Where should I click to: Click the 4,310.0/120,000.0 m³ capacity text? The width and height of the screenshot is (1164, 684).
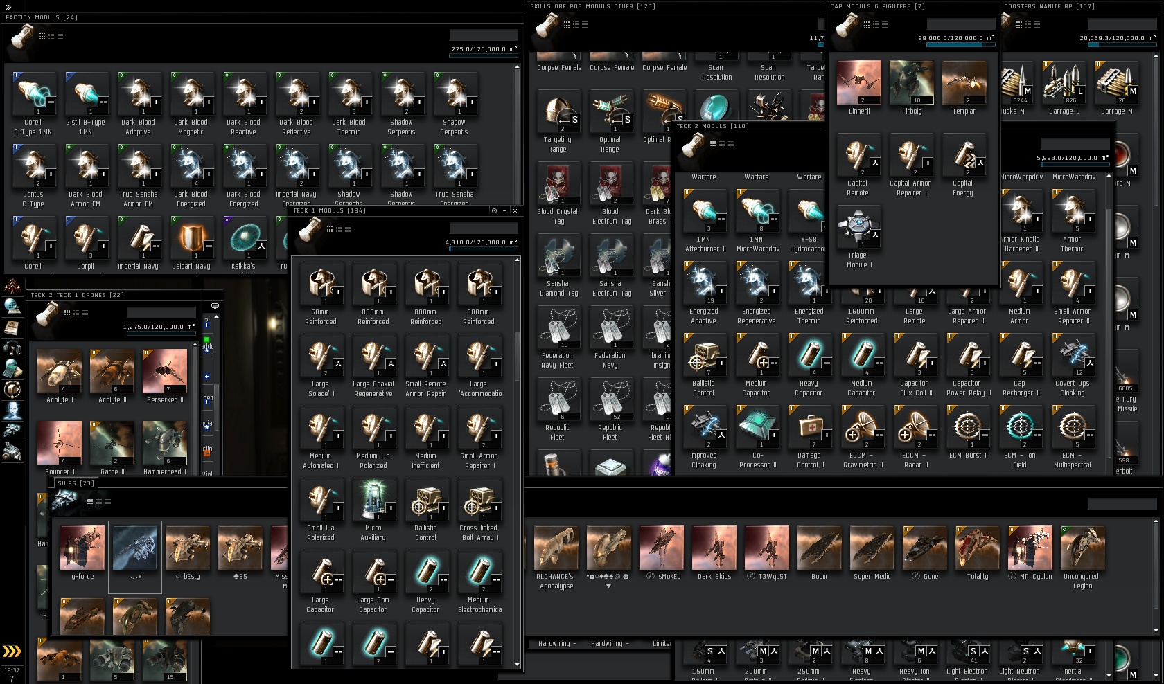[x=481, y=242]
